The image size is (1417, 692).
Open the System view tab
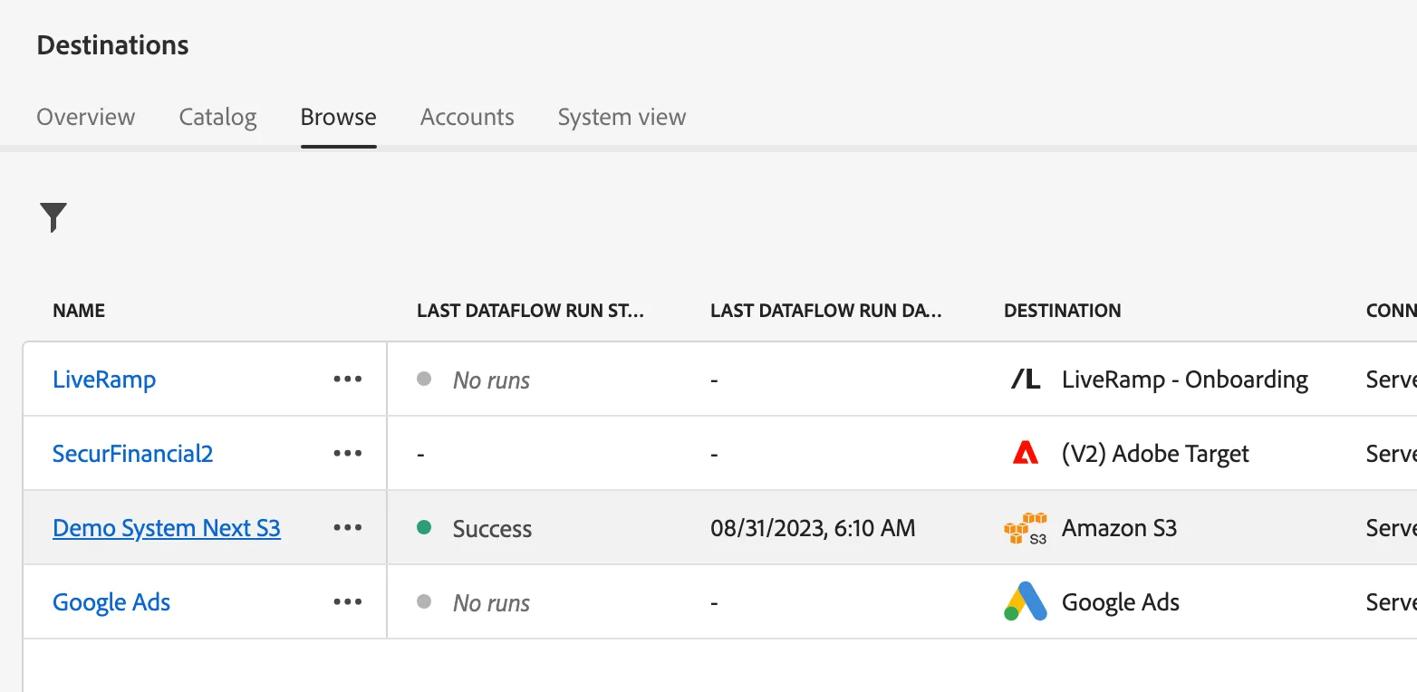coord(622,117)
